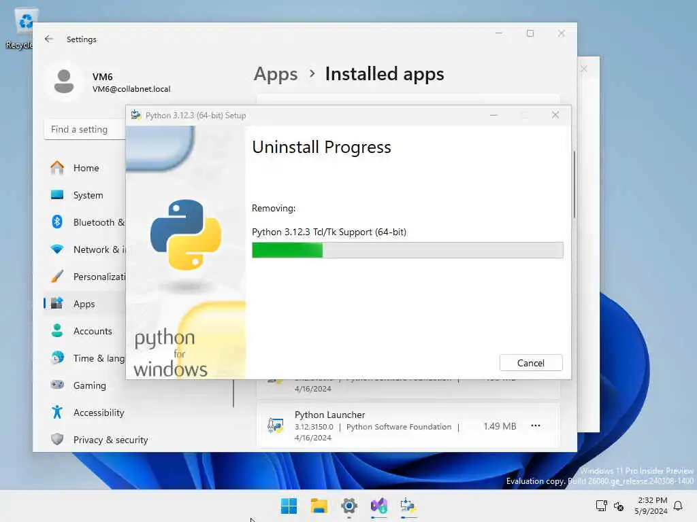This screenshot has height=522, width=697.
Task: Open Personalization settings
Action: 84,277
